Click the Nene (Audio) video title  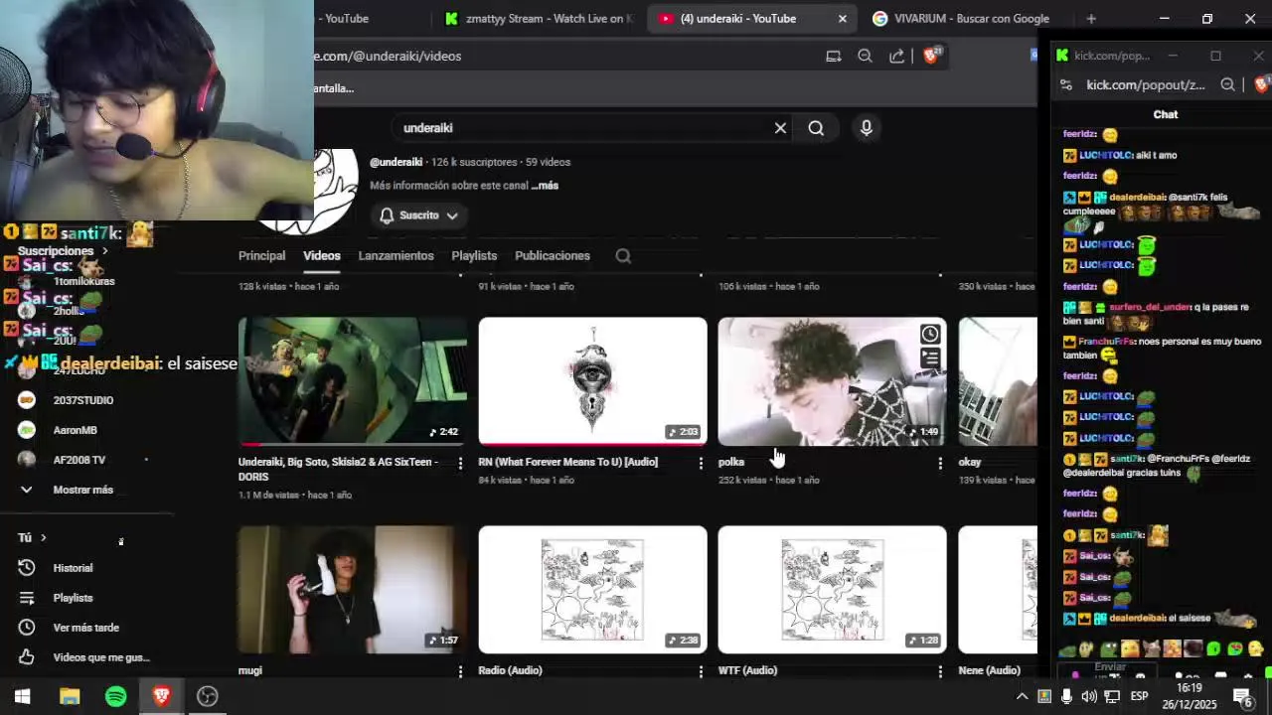[989, 671]
